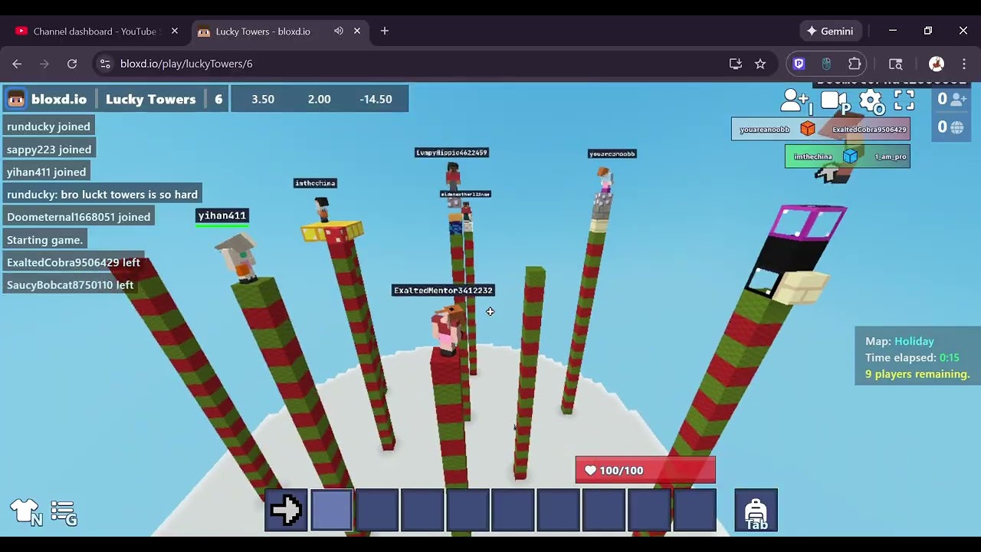The image size is (981, 552).
Task: Select the third hotbar slot
Action: 376,510
